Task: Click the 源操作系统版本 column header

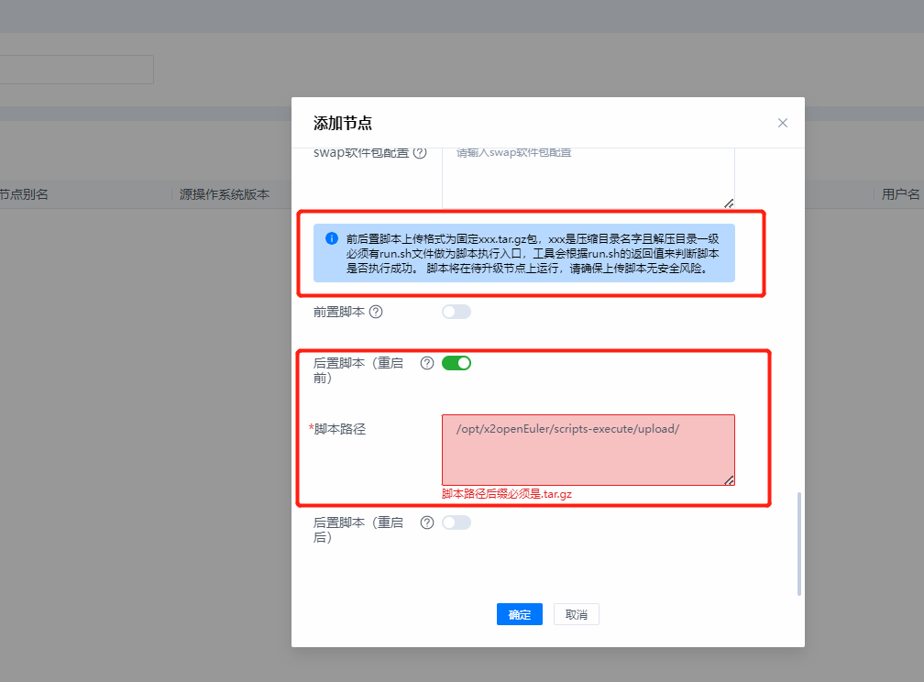Action: (225, 194)
